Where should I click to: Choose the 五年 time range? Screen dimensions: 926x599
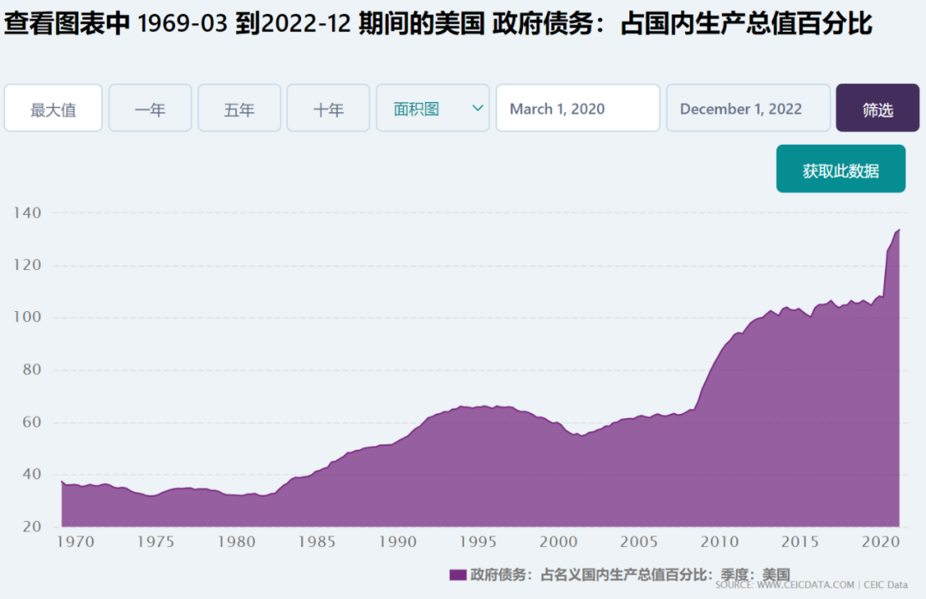coord(239,108)
